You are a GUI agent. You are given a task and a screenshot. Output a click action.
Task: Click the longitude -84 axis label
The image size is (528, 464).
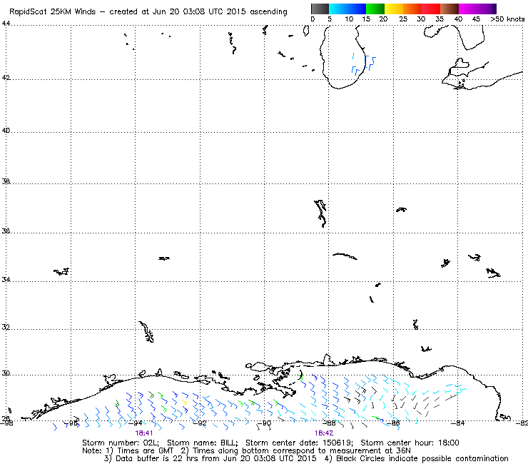(457, 423)
